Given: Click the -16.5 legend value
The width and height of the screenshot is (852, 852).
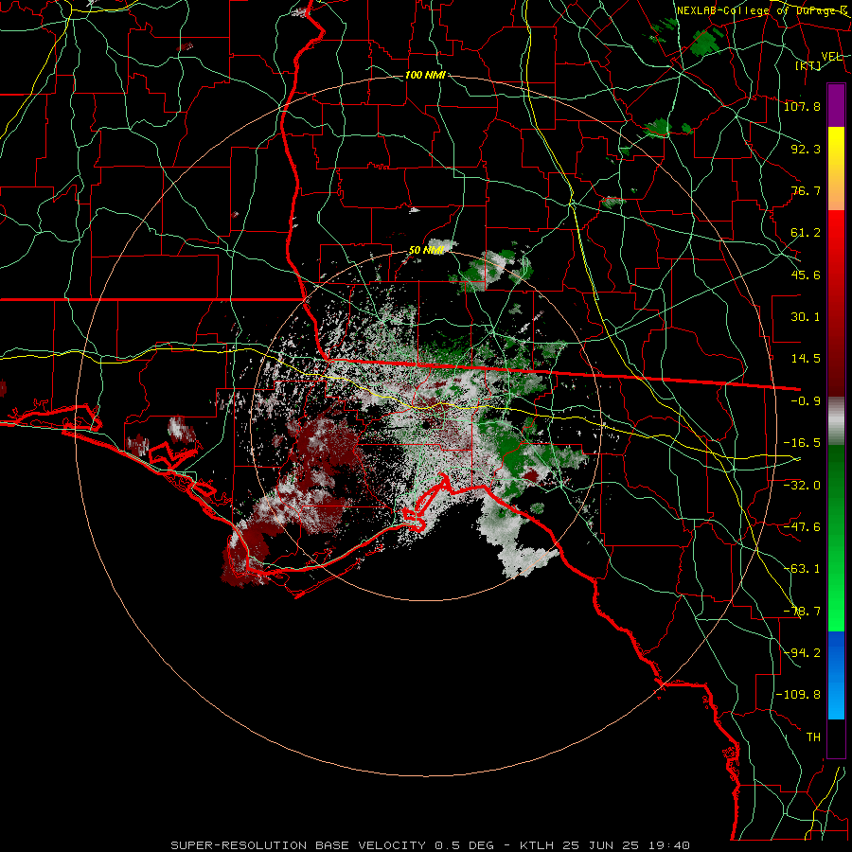Looking at the screenshot, I should [802, 443].
